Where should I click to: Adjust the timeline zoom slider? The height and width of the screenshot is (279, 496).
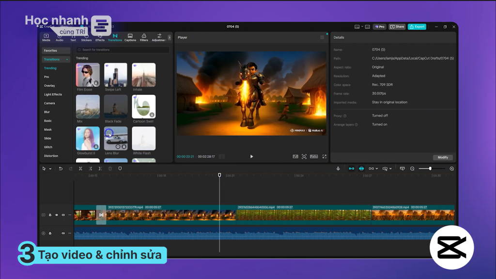[x=430, y=169]
